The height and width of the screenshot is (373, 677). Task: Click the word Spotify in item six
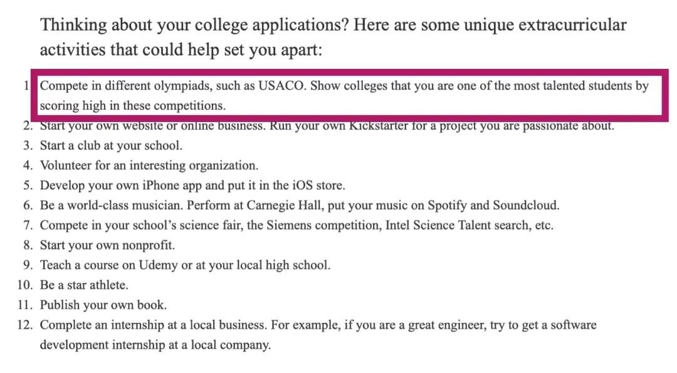click(447, 205)
